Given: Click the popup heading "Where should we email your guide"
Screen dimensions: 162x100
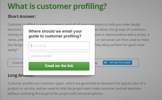Looking at the screenshot, I should point(55,34).
